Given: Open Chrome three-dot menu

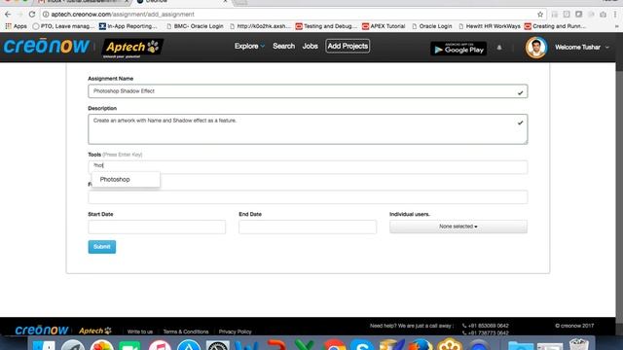Looking at the screenshot, I should 615,15.
